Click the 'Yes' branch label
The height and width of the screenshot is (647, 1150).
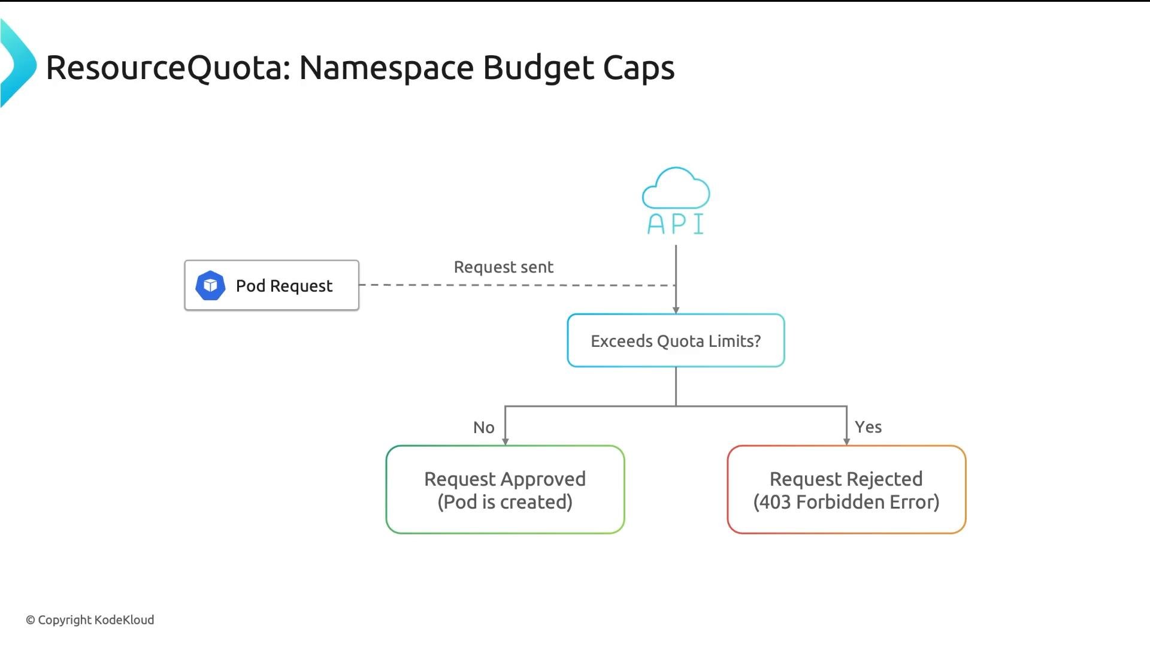(868, 427)
